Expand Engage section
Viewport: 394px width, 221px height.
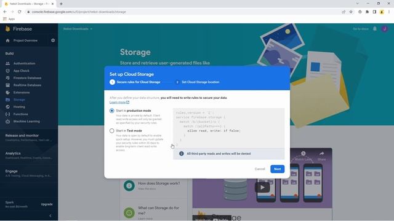click(x=29, y=173)
